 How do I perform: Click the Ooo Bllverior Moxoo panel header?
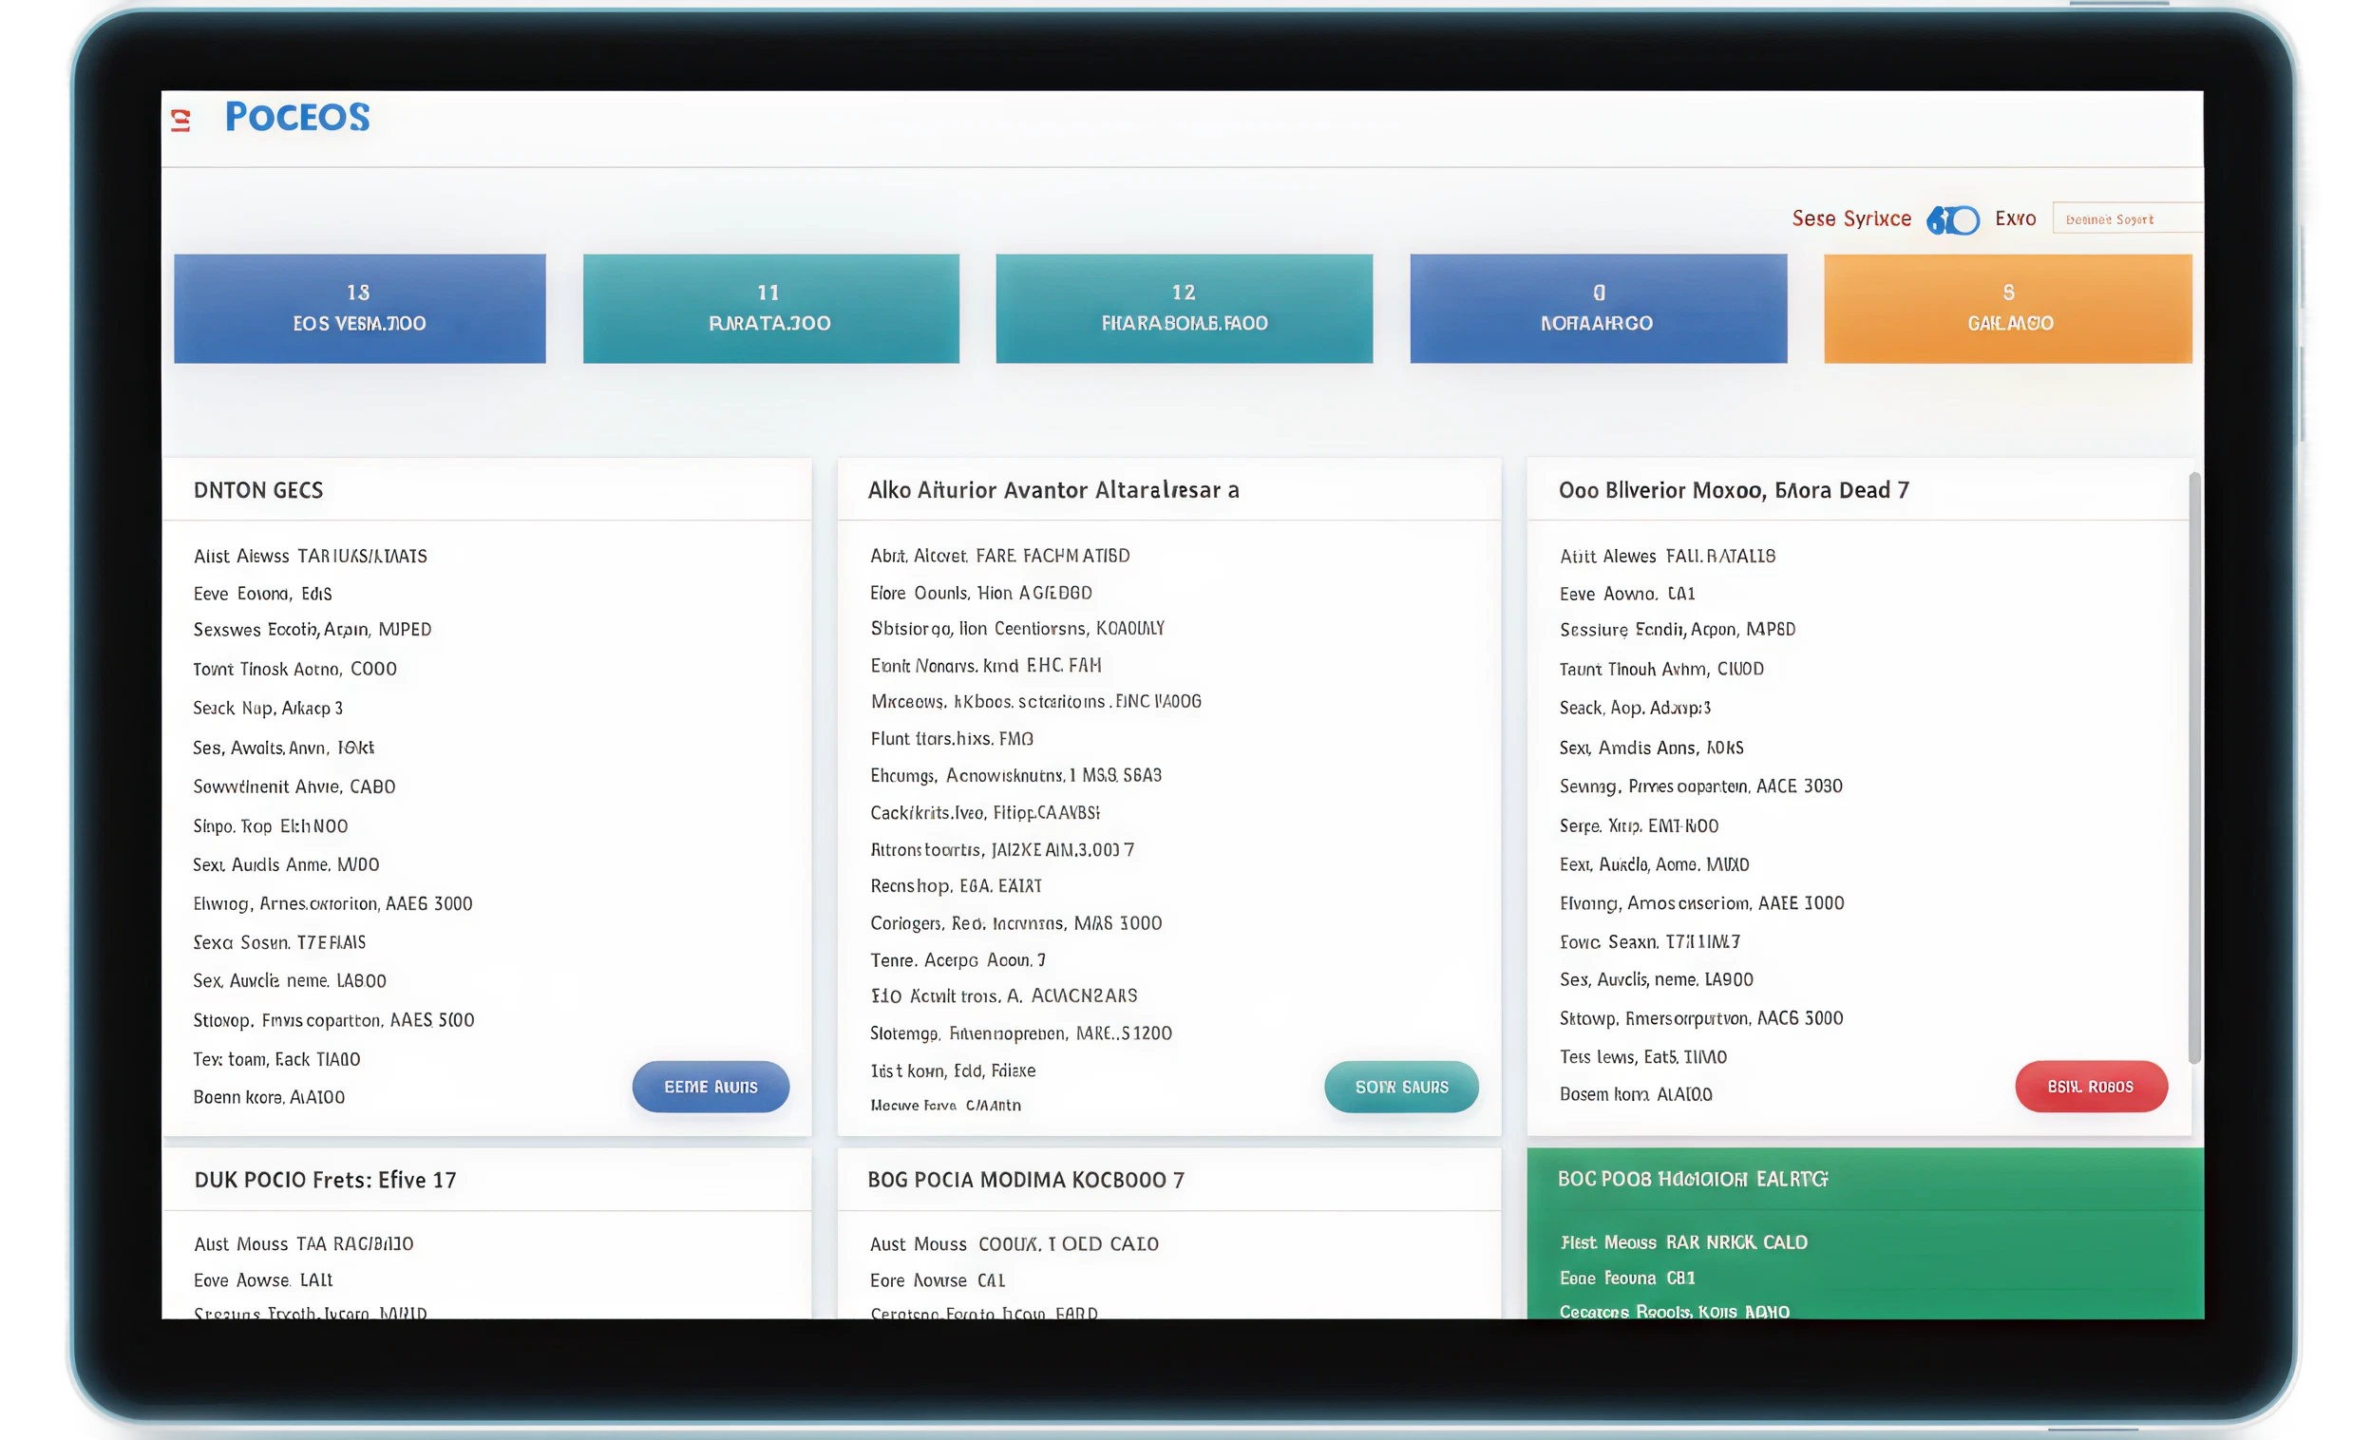coord(1733,490)
